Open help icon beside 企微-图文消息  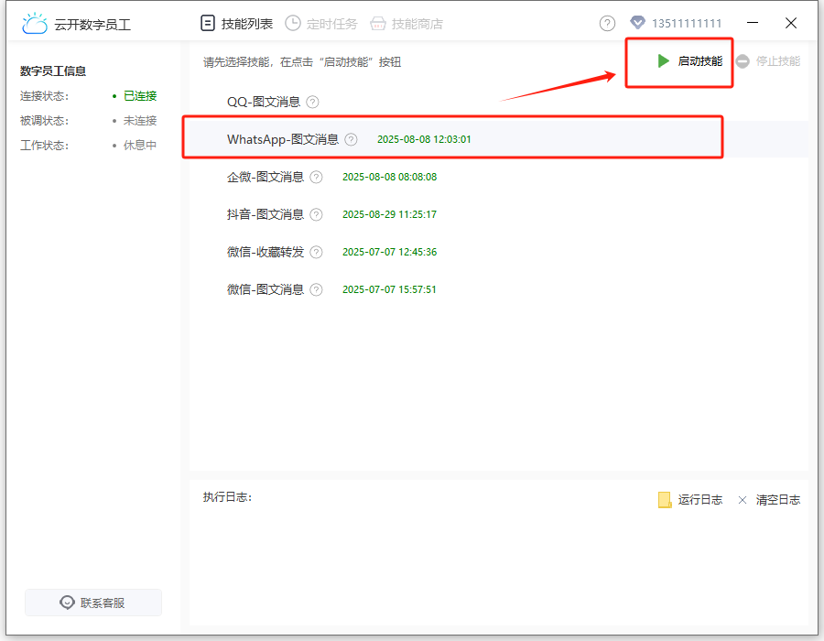[317, 177]
